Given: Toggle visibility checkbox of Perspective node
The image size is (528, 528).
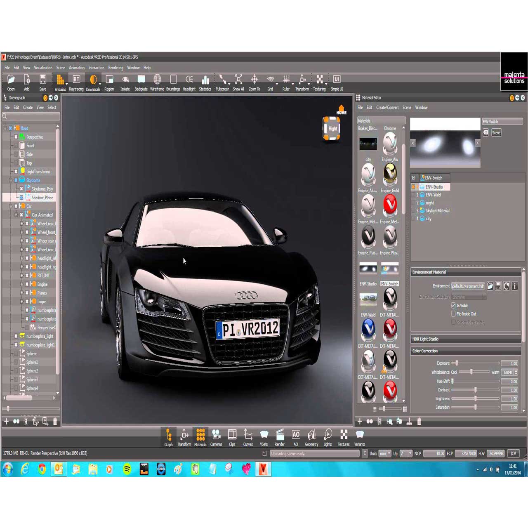Looking at the screenshot, I should [16, 137].
